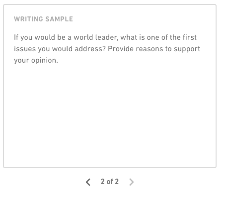Screen dimensions: 228x198
Task: Click the word 'support' ending line two
Action: coord(187,49)
